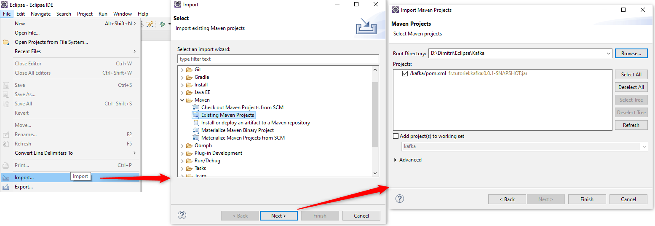
Task: Click the Materialize Maven Binary Project icon
Action: (x=195, y=130)
